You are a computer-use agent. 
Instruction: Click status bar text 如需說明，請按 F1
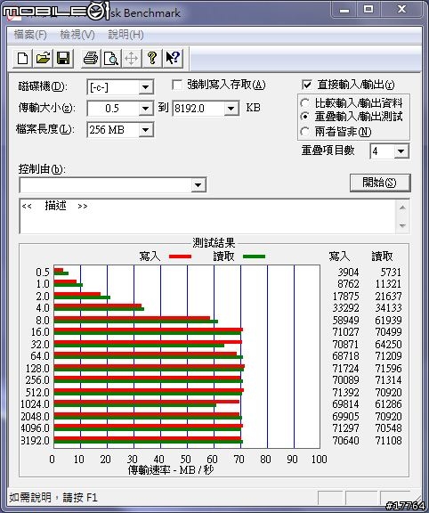53,498
